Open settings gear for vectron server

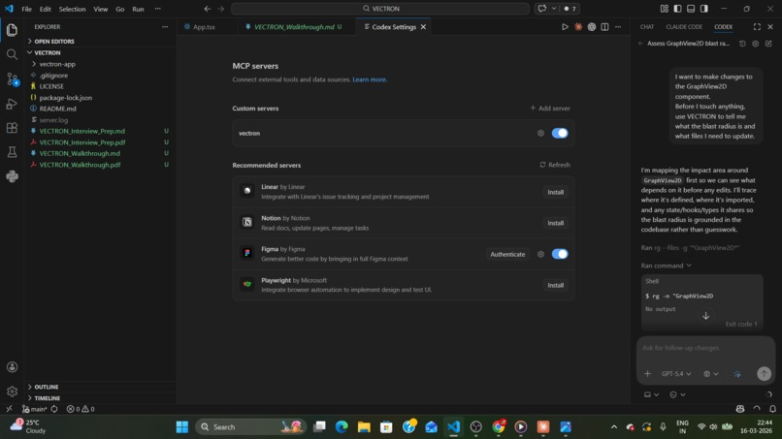540,133
